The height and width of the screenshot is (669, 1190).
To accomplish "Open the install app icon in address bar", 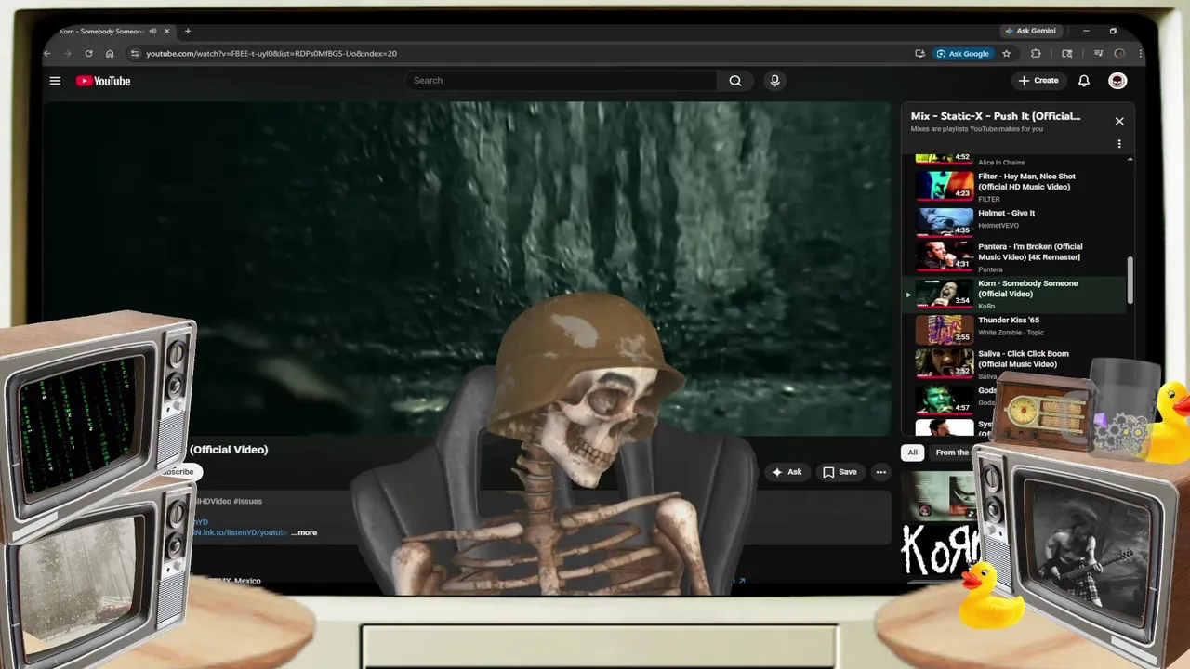I will point(919,54).
